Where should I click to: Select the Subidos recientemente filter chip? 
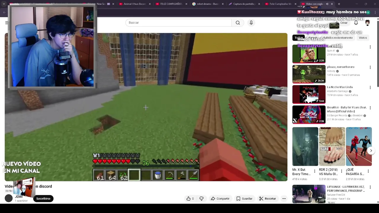click(x=338, y=38)
